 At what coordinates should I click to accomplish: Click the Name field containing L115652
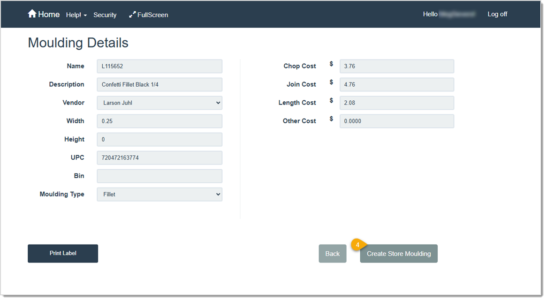(x=159, y=66)
